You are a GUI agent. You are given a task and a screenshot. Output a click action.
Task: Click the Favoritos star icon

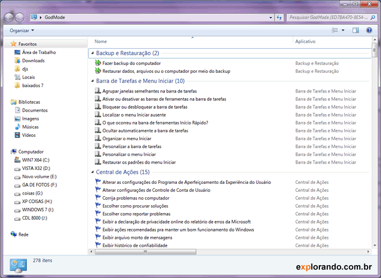click(x=13, y=44)
